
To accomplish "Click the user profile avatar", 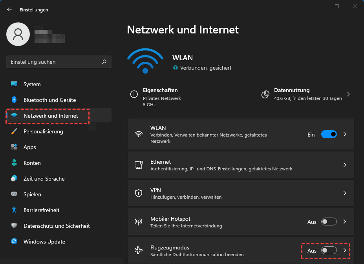I will click(18, 34).
